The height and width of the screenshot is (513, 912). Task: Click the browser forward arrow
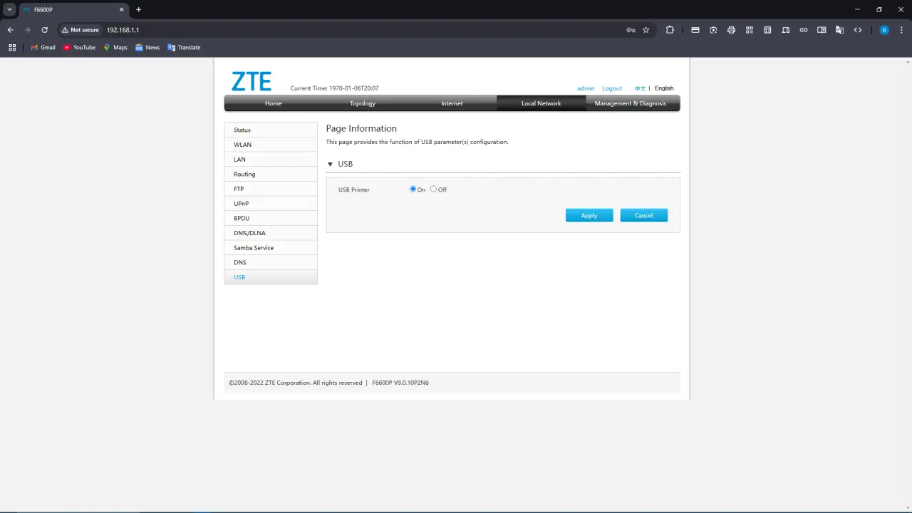(x=28, y=30)
